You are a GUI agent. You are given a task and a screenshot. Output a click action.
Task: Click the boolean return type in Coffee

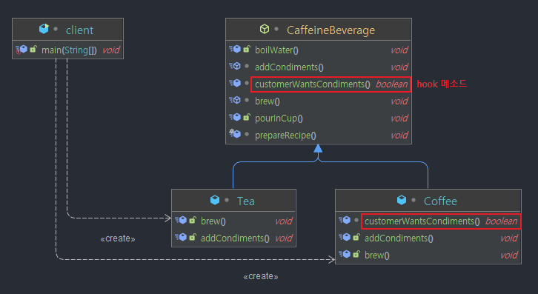click(x=501, y=221)
